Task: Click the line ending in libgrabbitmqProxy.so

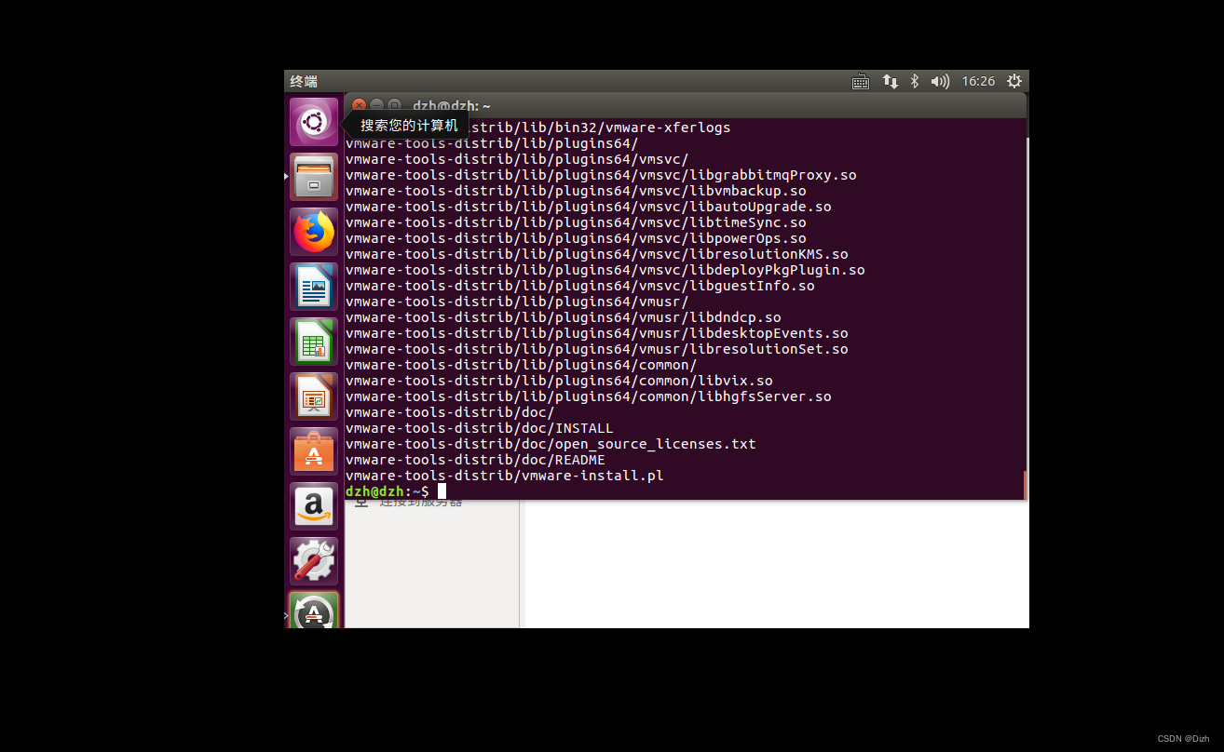Action: click(x=601, y=175)
